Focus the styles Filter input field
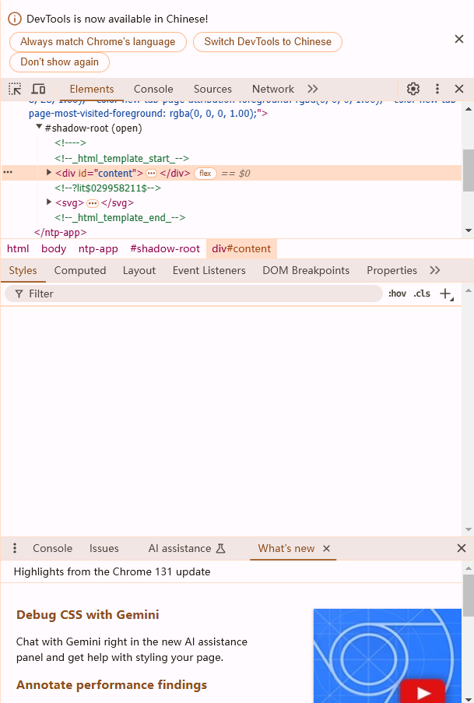 click(x=194, y=294)
